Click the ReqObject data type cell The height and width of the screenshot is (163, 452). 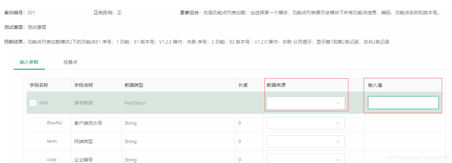pyautogui.click(x=135, y=103)
